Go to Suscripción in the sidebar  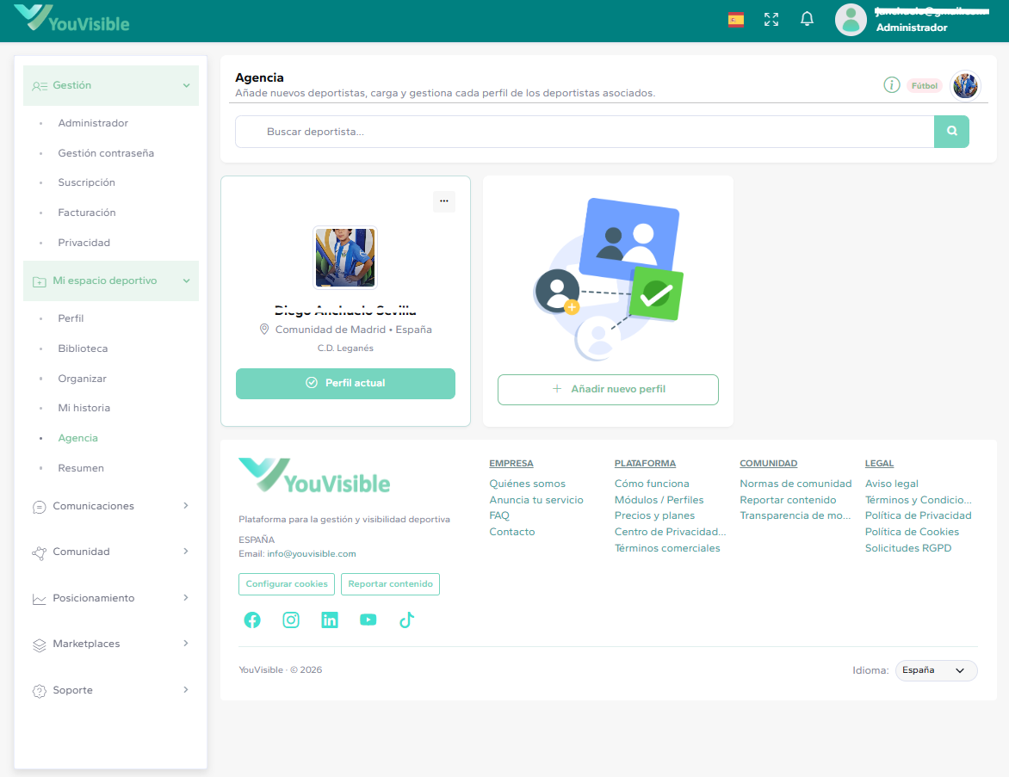[86, 182]
